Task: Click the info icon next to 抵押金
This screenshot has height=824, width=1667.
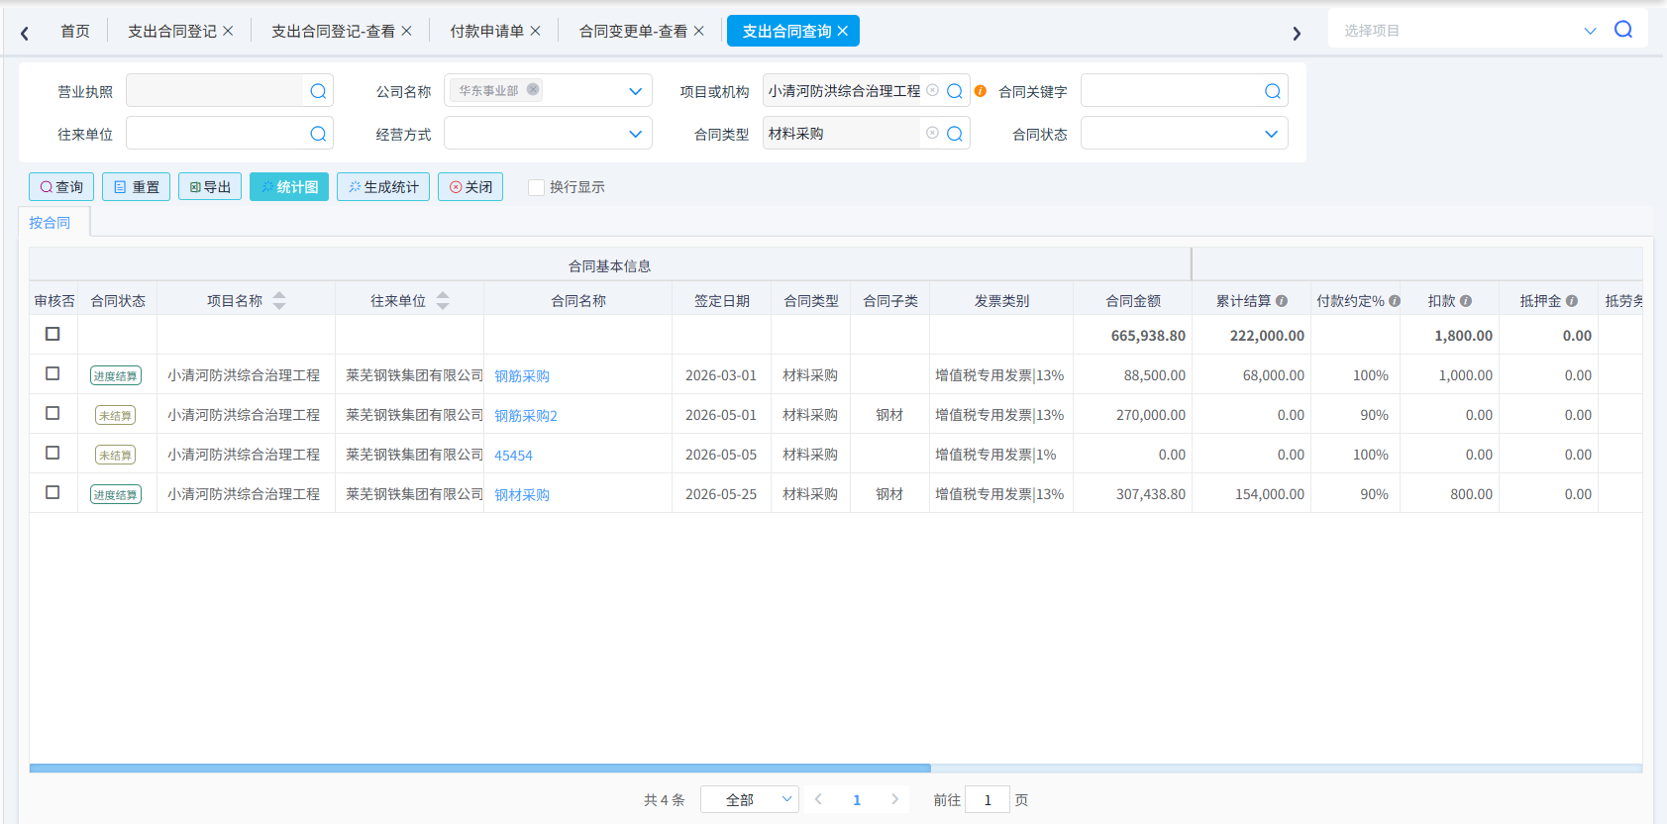Action: 1572,301
